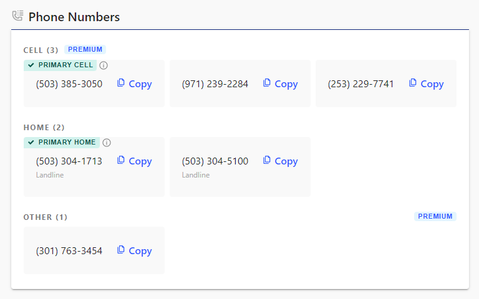
Task: Click copy icon beside (503) 385-3050
Action: (121, 83)
